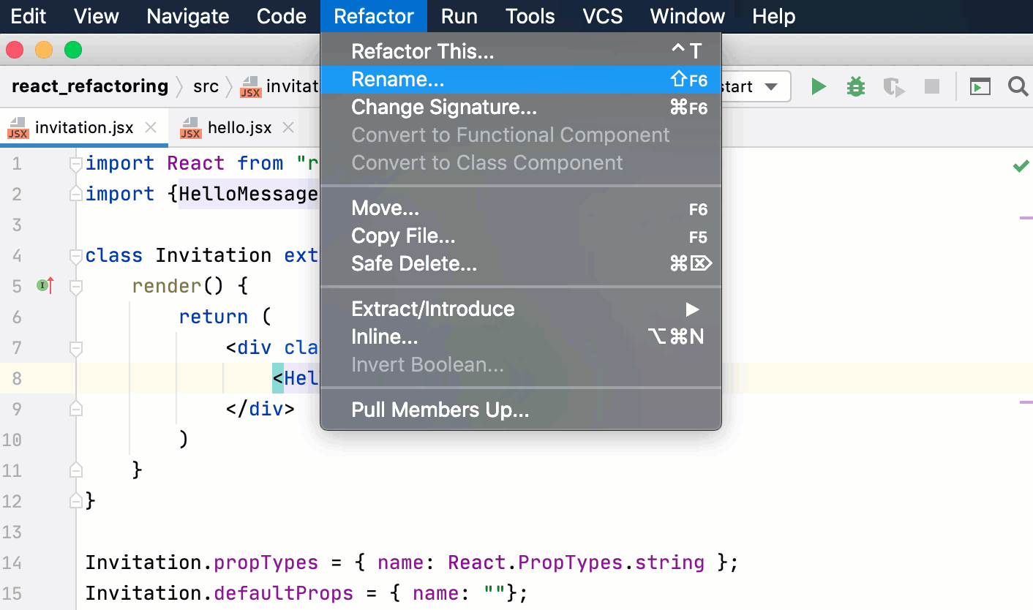Image resolution: width=1033 pixels, height=610 pixels.
Task: Collapse the div fold region at line 7
Action: coord(75,348)
